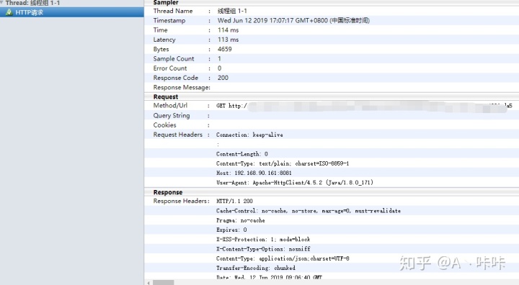Click the Timestamp label

click(169, 20)
